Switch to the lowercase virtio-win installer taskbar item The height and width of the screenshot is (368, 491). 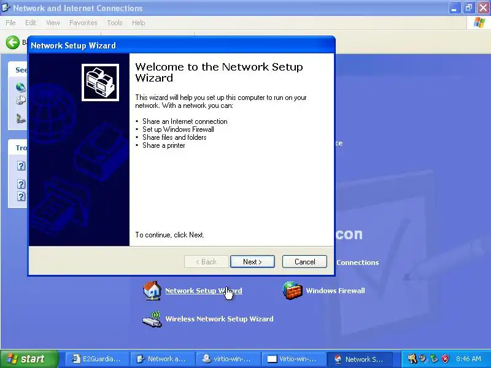(228, 359)
